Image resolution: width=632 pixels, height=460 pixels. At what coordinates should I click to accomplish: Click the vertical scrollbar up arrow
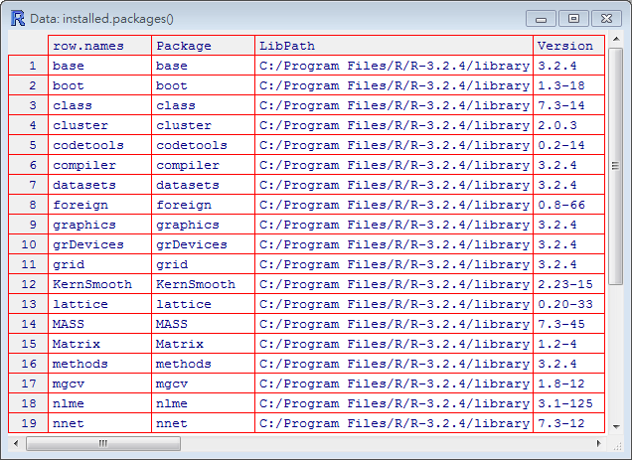pos(616,39)
